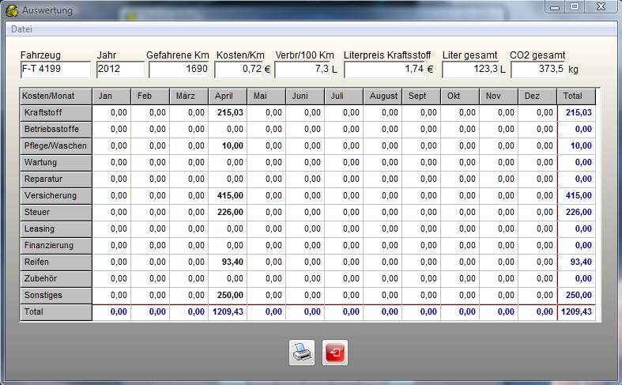The width and height of the screenshot is (622, 385).
Task: Select the Steuer row header
Action: (x=56, y=213)
